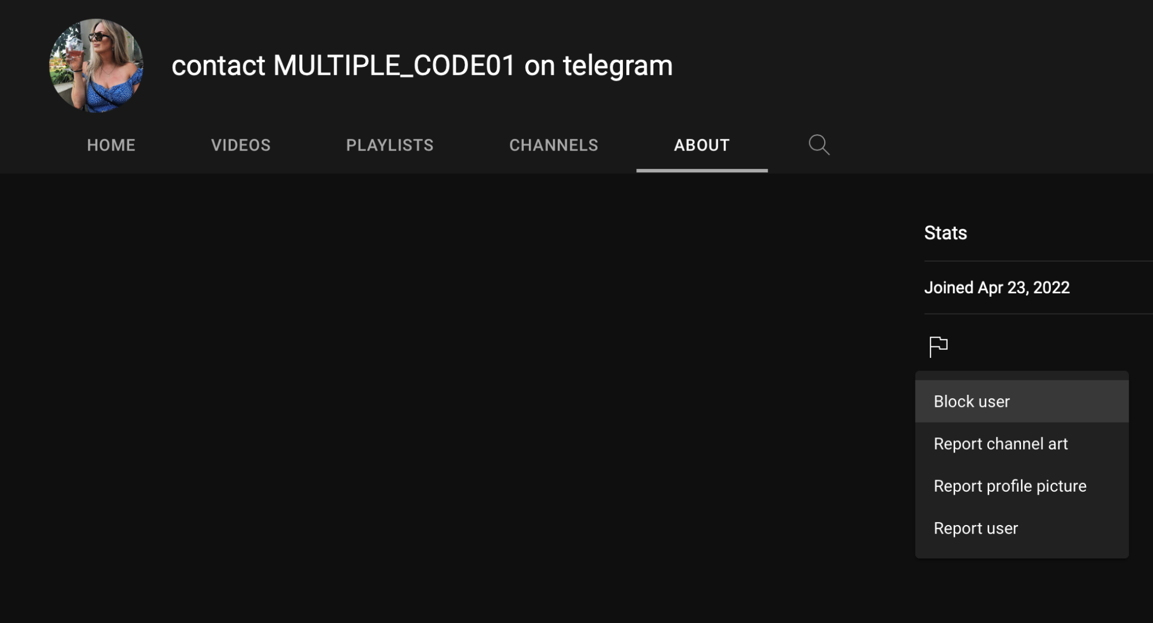Click Report profile picture option
The height and width of the screenshot is (623, 1153).
coord(1009,486)
